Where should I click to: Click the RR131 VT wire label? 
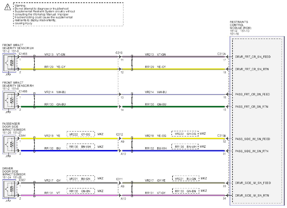point(52,193)
